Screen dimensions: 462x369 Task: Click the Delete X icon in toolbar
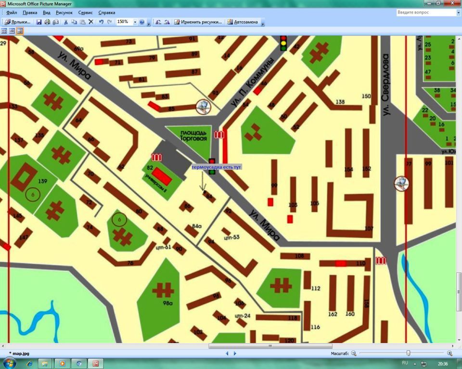pyautogui.click(x=90, y=22)
